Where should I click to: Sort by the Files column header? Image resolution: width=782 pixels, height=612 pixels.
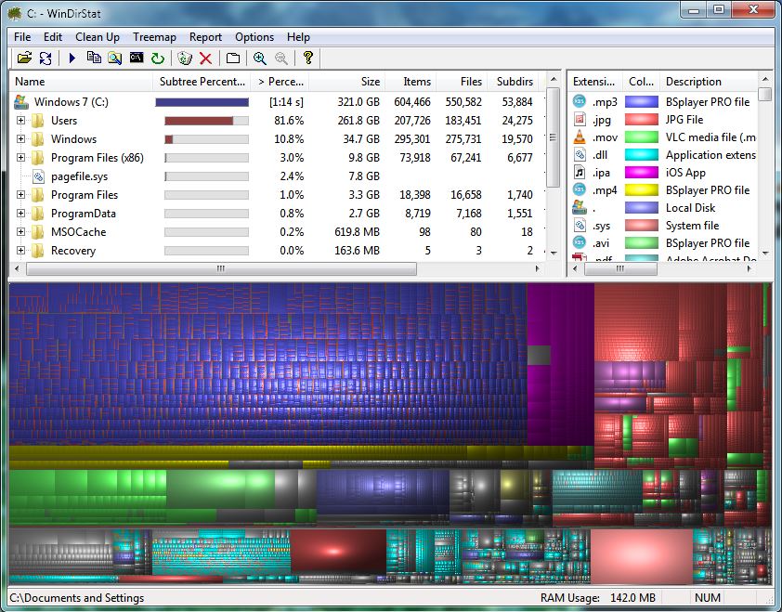point(462,82)
